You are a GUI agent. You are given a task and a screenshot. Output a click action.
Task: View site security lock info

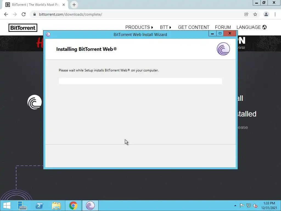coord(35,14)
